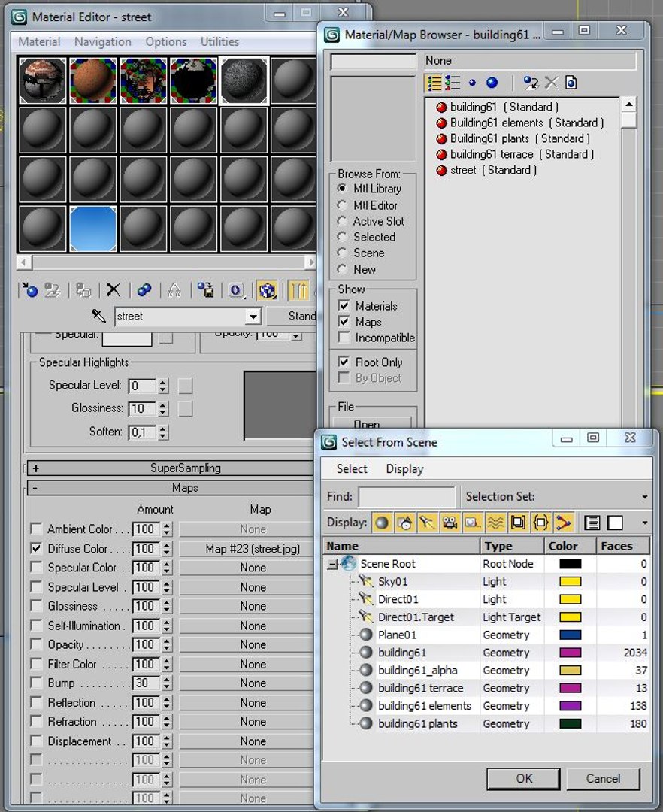This screenshot has width=663, height=812.
Task: Click Get Material icon in Material Editor
Action: tap(29, 290)
